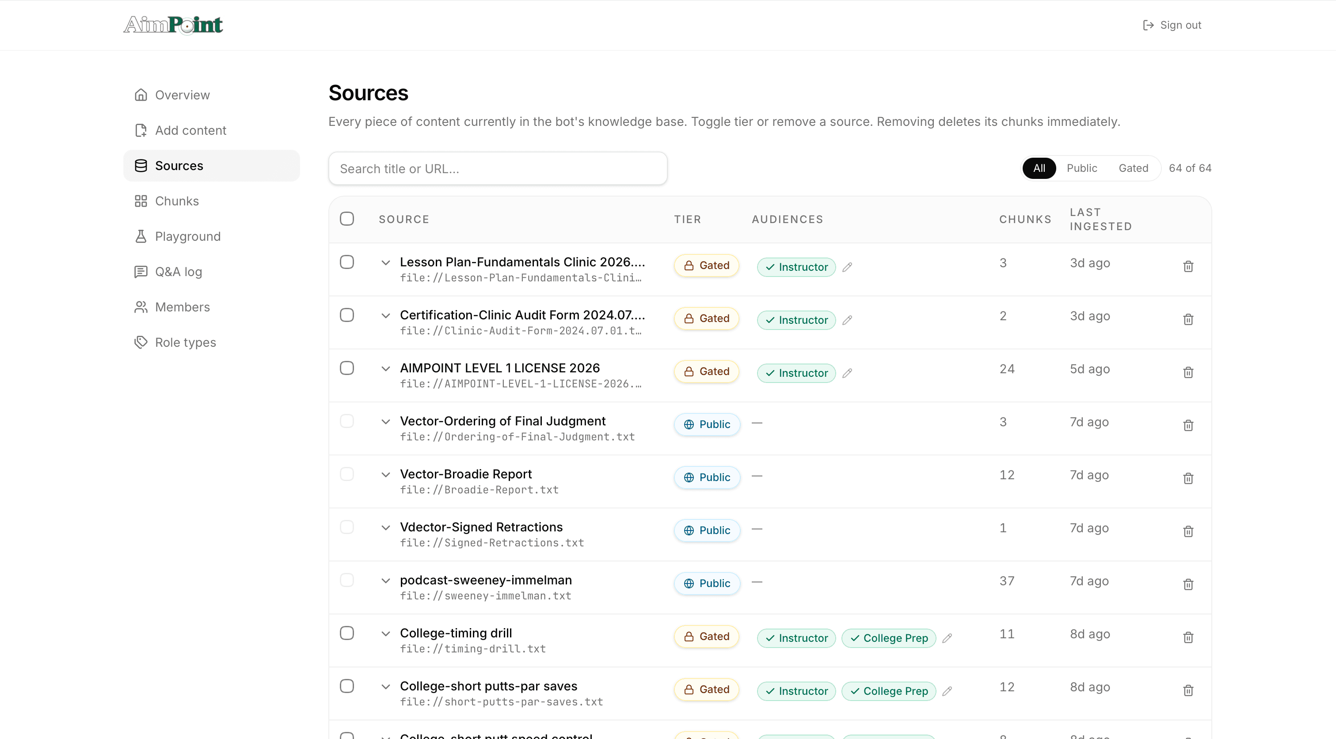This screenshot has width=1336, height=739.
Task: Toggle Gated tier on College-timing drill
Action: pos(706,637)
